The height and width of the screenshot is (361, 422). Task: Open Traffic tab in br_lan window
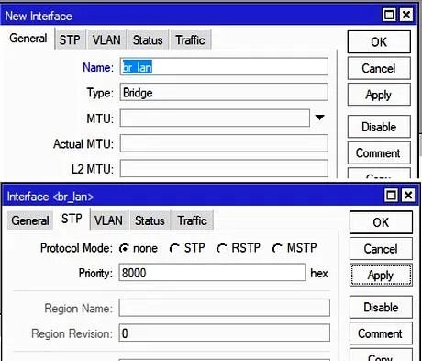[193, 220]
